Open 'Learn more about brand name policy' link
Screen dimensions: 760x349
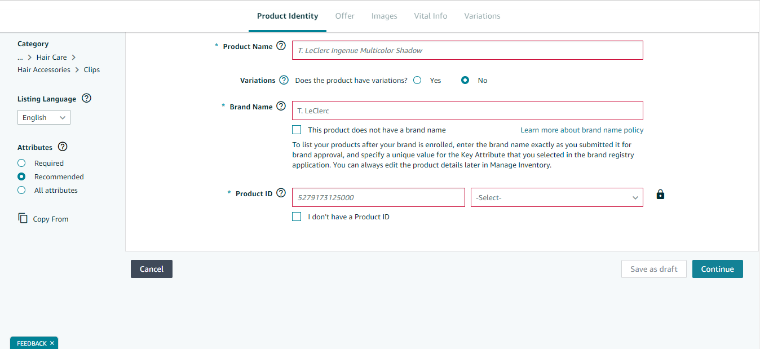pos(582,130)
